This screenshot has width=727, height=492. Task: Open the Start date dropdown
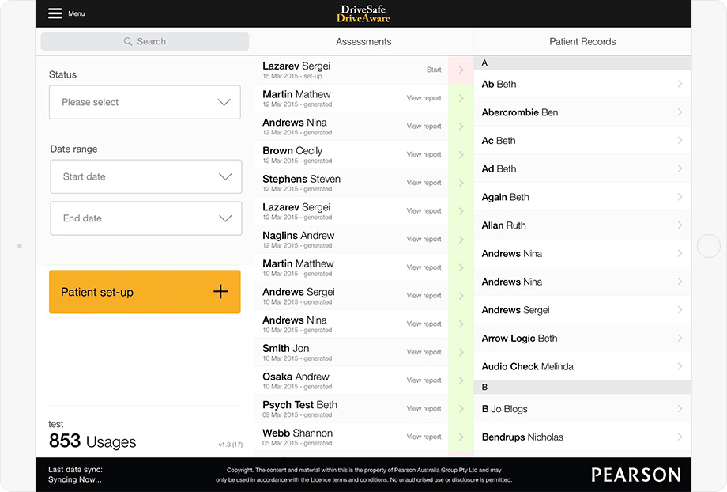[x=146, y=176]
